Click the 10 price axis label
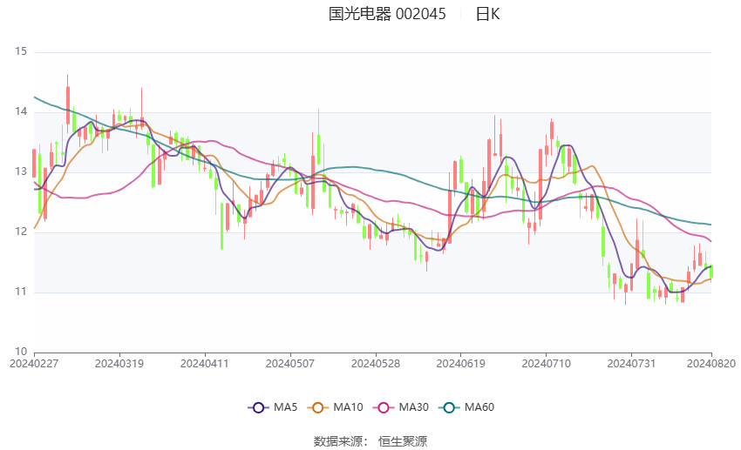741x450 pixels. click(x=21, y=352)
